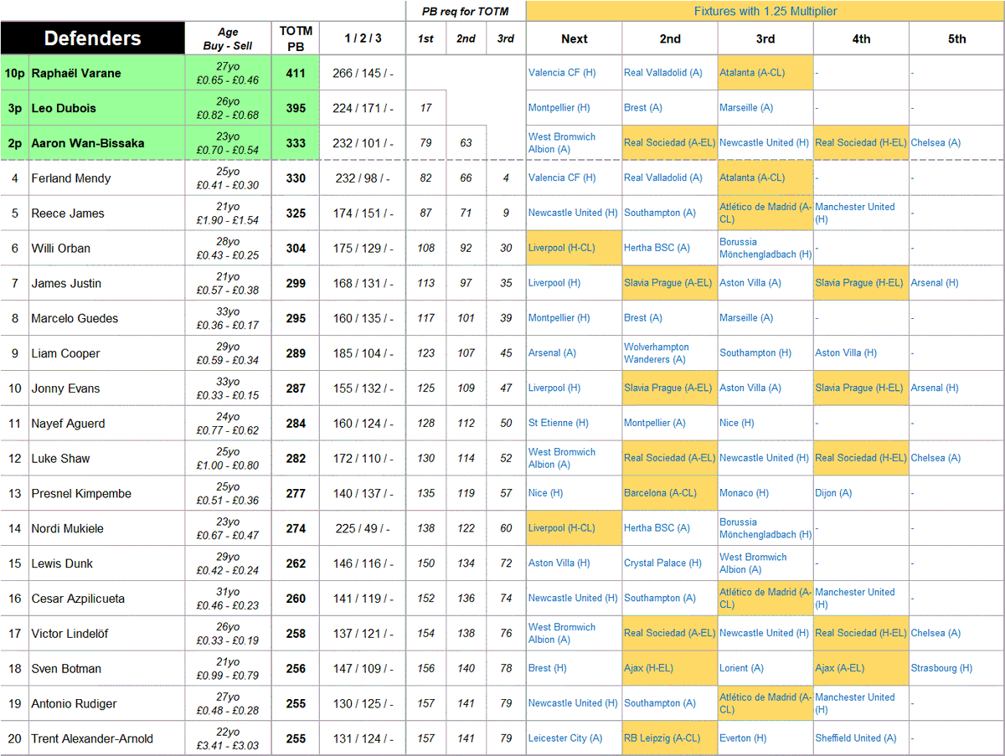The image size is (1005, 756).
Task: Open Willi Orban's Liverpool (H-CL) fixture
Action: click(562, 249)
